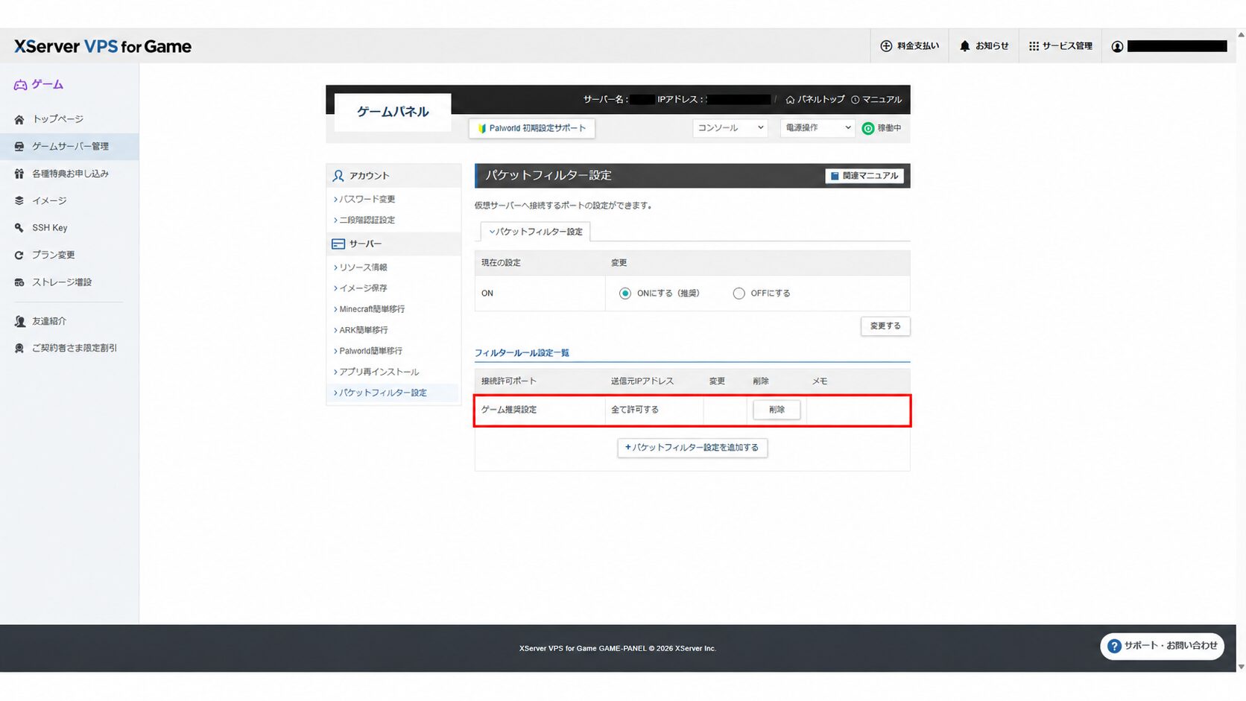Click 変更する button
Screen dimensions: 1246x701
tap(885, 326)
